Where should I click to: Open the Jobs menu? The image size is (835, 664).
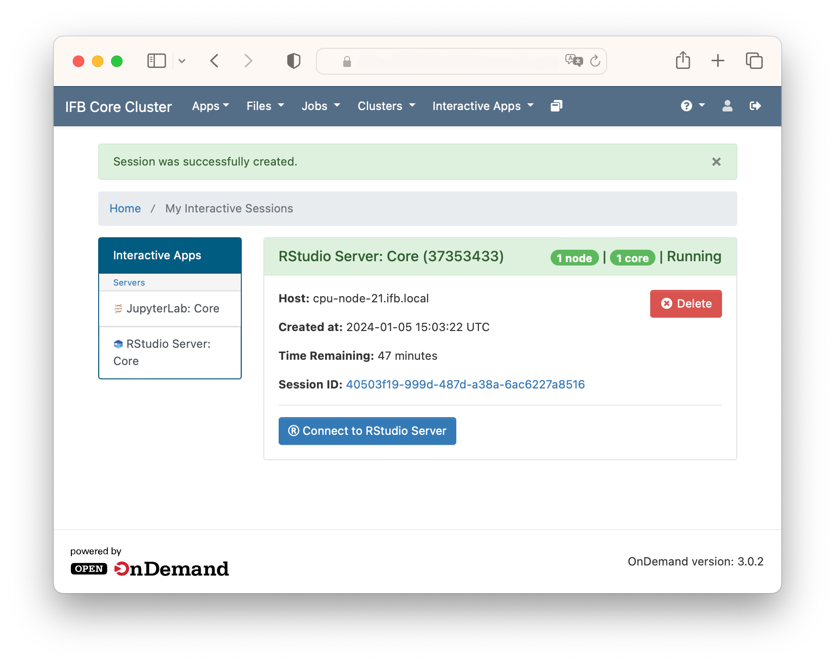coord(321,106)
